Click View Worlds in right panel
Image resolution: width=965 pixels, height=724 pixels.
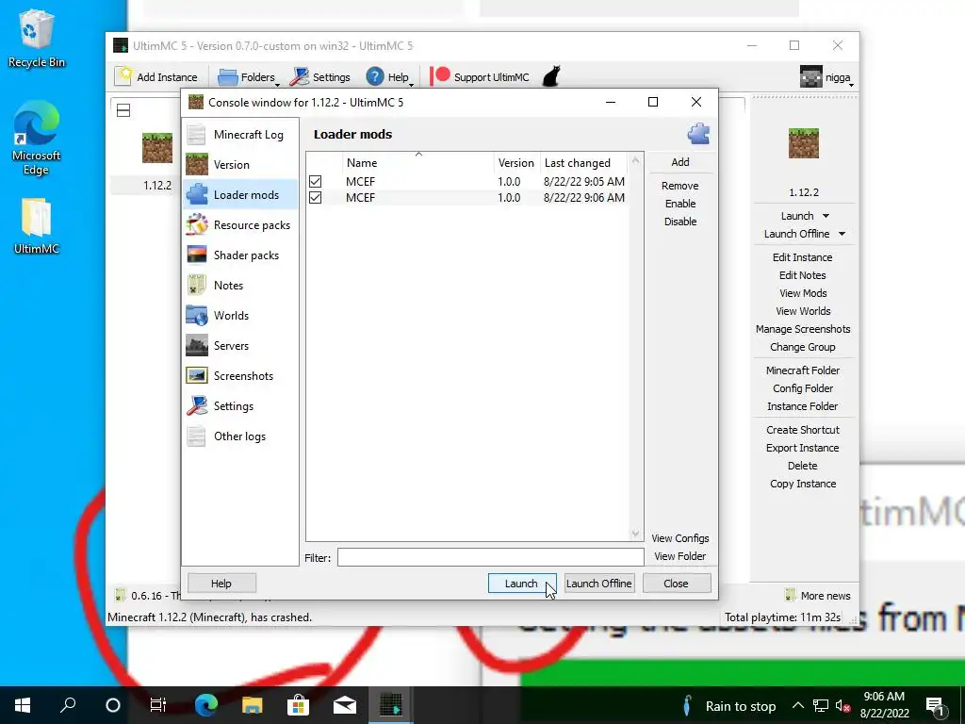tap(803, 311)
